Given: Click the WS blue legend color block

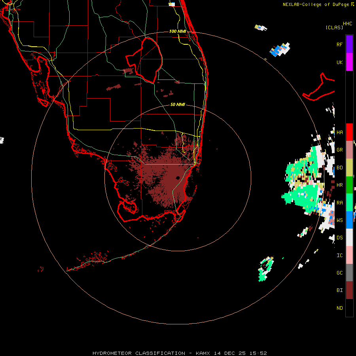Looking at the screenshot, I should point(349,220).
